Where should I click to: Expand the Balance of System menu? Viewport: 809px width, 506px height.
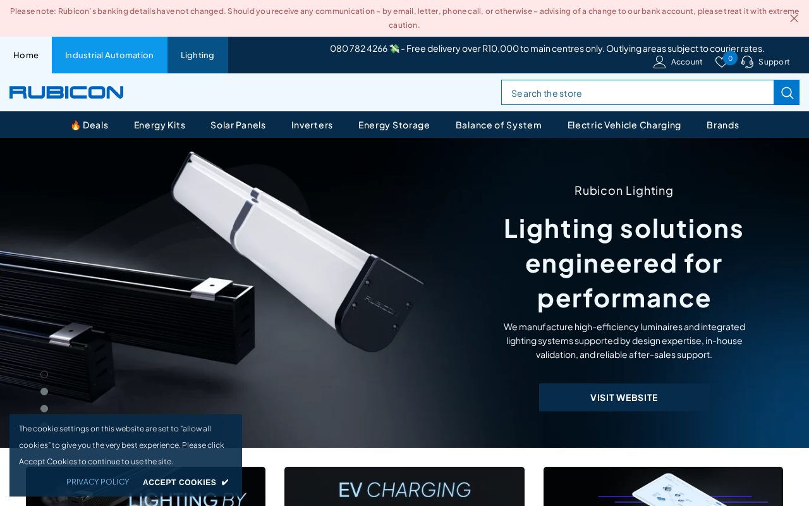pos(499,125)
